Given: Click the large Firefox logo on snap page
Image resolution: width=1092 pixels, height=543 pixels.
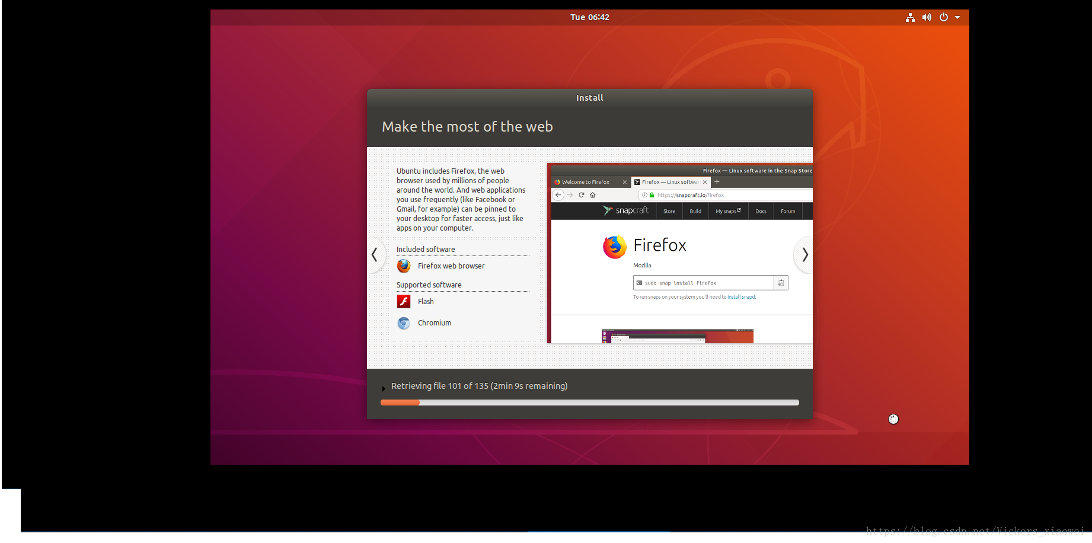Looking at the screenshot, I should point(615,247).
